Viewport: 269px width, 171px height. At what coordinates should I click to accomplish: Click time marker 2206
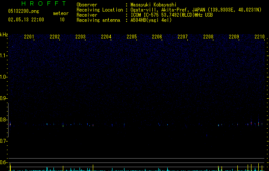[157, 36]
